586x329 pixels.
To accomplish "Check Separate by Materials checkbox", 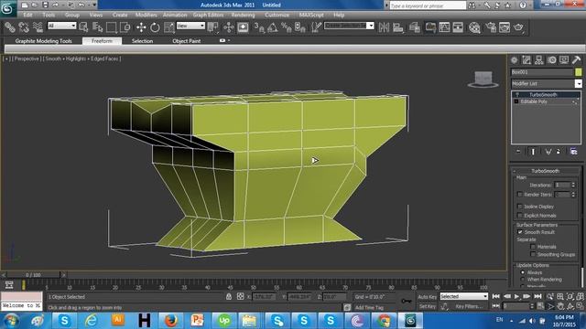I will pos(533,247).
